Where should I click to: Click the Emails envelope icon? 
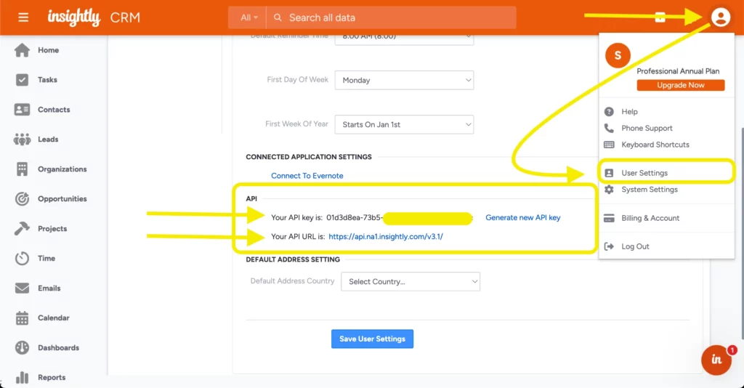[22, 288]
